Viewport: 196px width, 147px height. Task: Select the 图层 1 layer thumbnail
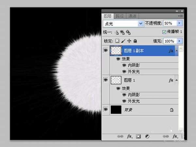point(116,80)
